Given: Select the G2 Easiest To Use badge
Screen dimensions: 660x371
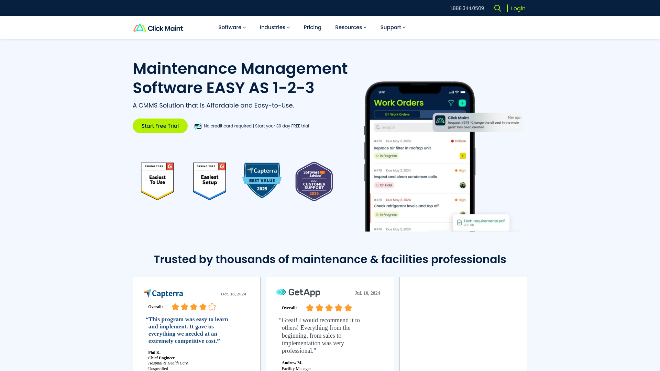Looking at the screenshot, I should coord(157,181).
